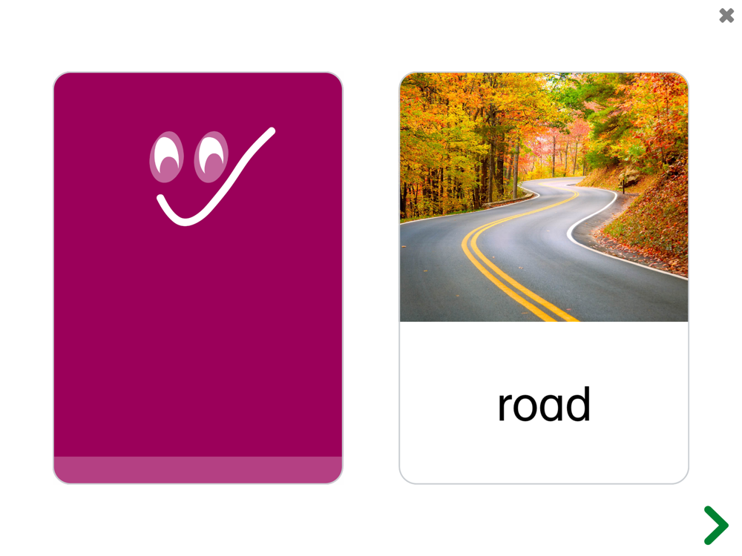Select the white road flashcard
Screen dimensions: 742x556
click(544, 278)
